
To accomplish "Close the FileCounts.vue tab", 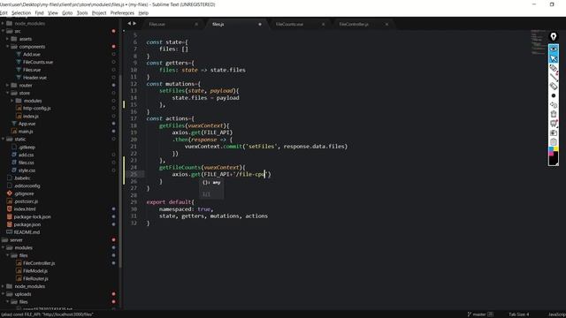I will [x=323, y=25].
